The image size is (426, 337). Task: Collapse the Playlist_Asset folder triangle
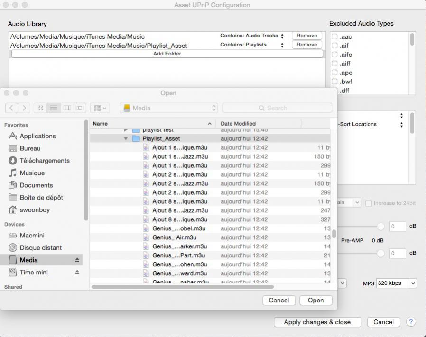126,139
